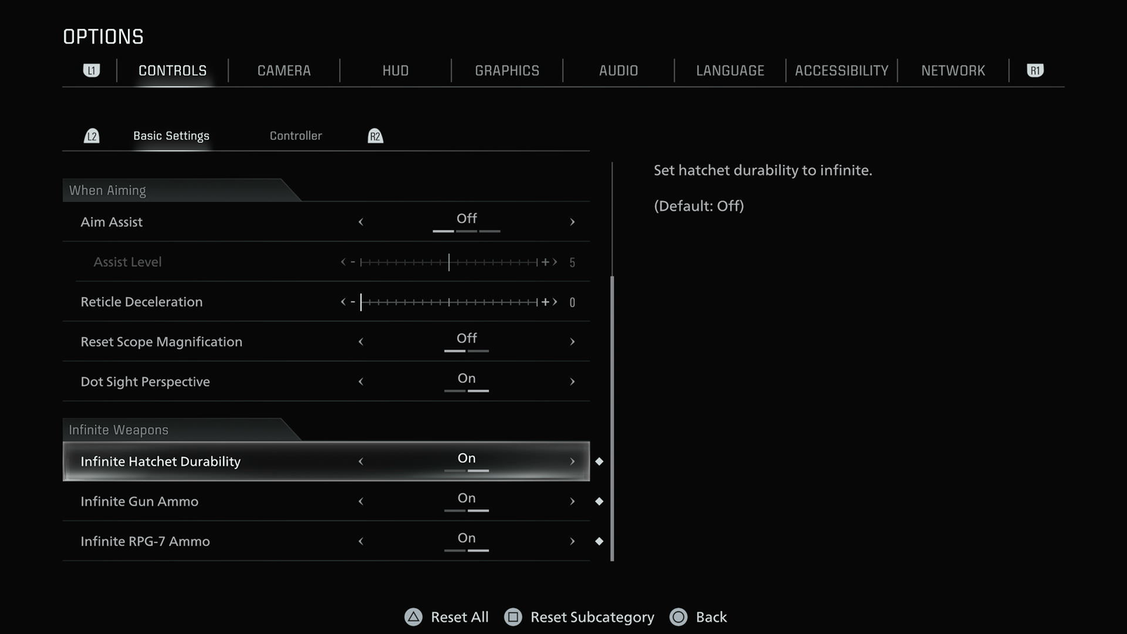This screenshot has width=1127, height=634.
Task: Click right arrow for Infinite Gun Ammo
Action: click(572, 501)
